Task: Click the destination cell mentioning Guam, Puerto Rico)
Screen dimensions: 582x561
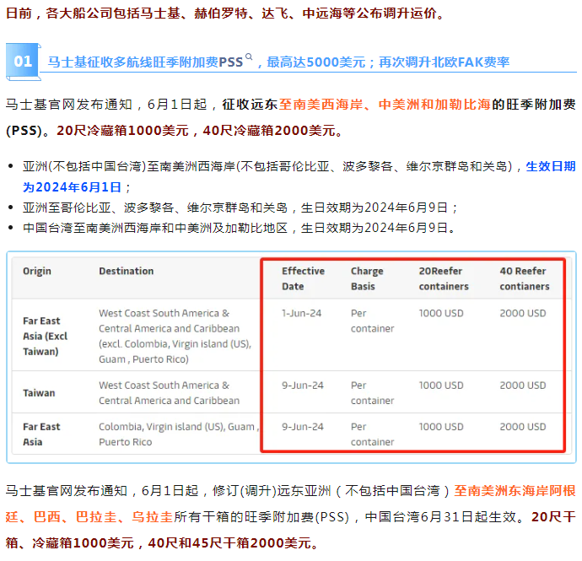Action: 175,336
